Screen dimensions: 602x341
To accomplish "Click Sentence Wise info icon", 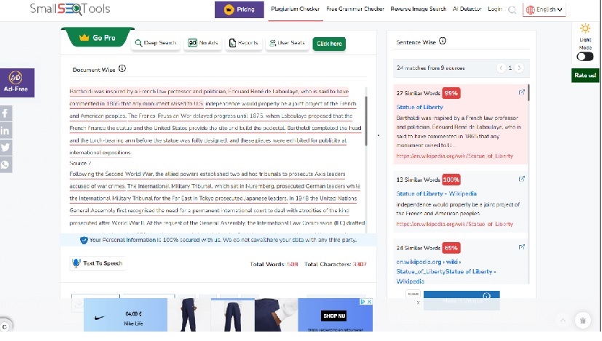I will coord(443,41).
